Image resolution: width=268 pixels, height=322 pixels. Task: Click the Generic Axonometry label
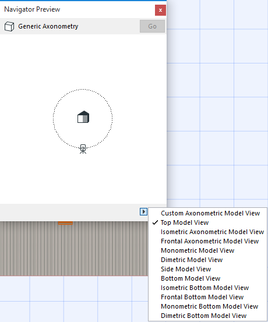pos(48,26)
